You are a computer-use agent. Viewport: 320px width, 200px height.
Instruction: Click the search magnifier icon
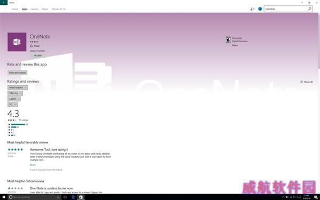309,9
